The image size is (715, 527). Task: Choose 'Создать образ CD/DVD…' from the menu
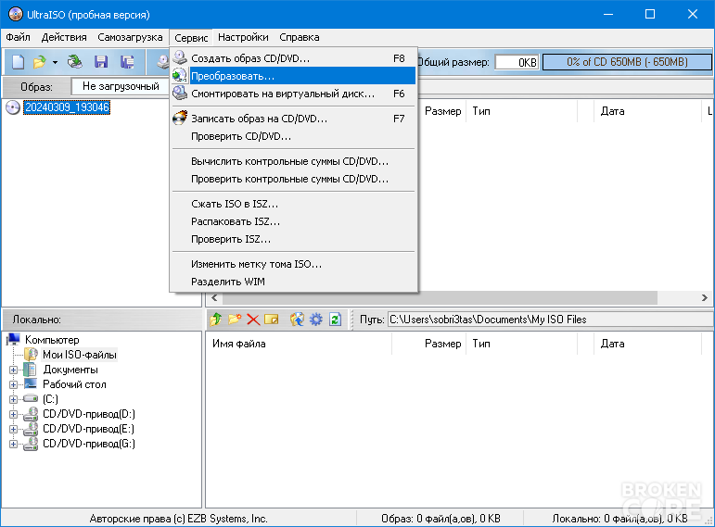(294, 58)
